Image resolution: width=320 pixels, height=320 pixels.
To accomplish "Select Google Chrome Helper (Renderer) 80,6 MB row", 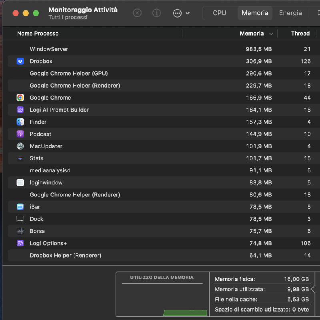I will 164,195.
